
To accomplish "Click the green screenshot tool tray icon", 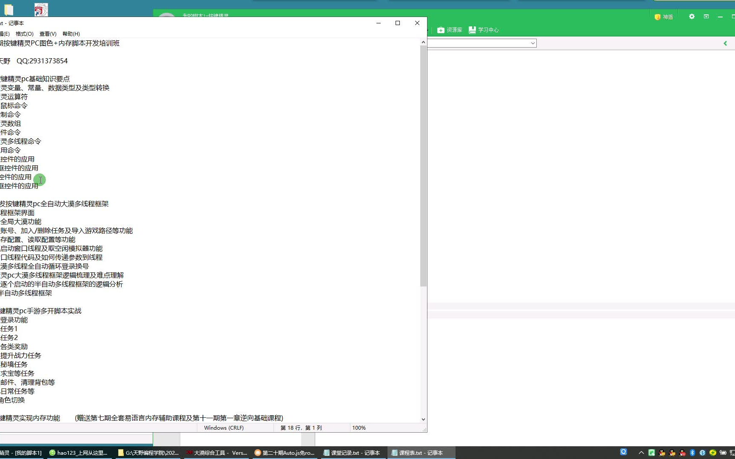I will [651, 453].
